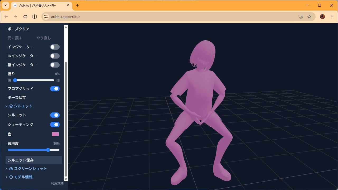
Task: Disable the フロアグリッド toggle
Action: tap(55, 89)
